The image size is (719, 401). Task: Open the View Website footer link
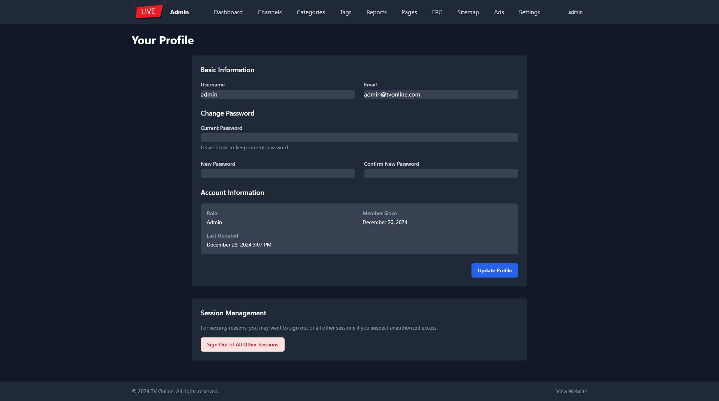pos(571,391)
